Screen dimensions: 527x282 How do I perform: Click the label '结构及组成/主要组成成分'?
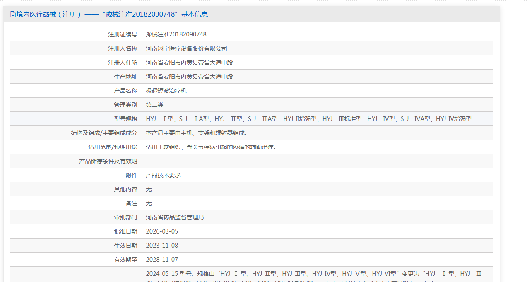(x=104, y=133)
